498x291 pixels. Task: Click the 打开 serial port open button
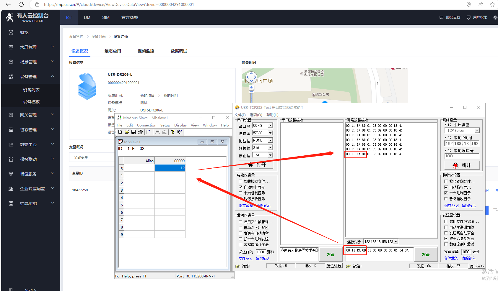point(256,165)
